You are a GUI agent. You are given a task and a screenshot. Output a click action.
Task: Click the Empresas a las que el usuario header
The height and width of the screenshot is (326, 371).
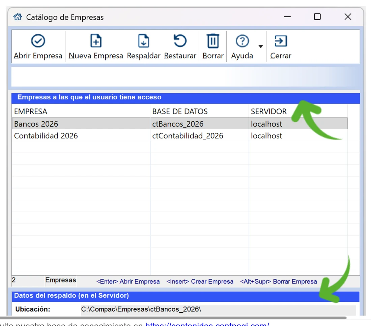[x=185, y=98]
